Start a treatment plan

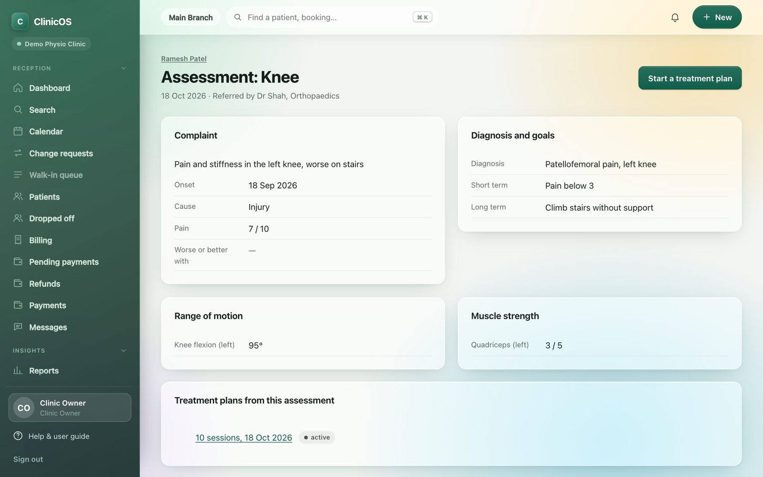[x=690, y=78]
